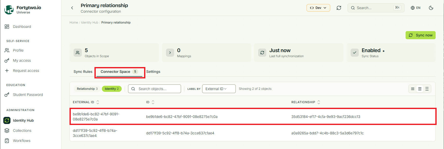Click the Sync now button
This screenshot has height=149, width=444.
pyautogui.click(x=420, y=35)
